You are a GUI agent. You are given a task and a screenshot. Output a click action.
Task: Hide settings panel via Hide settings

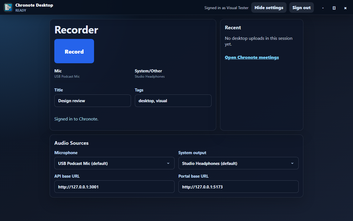269,7
